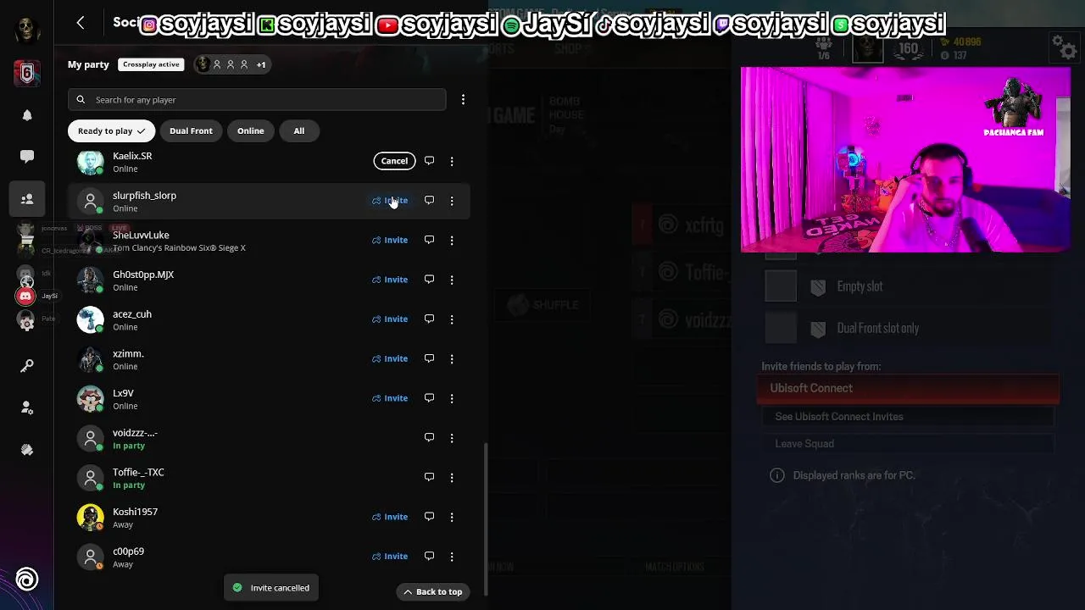Open friends icon in sidebar
Viewport: 1085px width, 610px height.
click(27, 199)
